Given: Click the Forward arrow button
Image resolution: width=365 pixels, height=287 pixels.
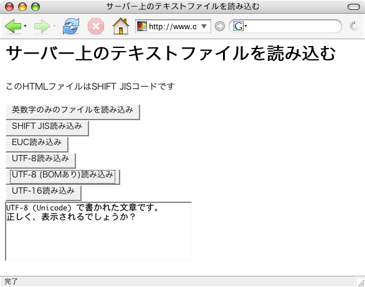Looking at the screenshot, I should tap(42, 26).
